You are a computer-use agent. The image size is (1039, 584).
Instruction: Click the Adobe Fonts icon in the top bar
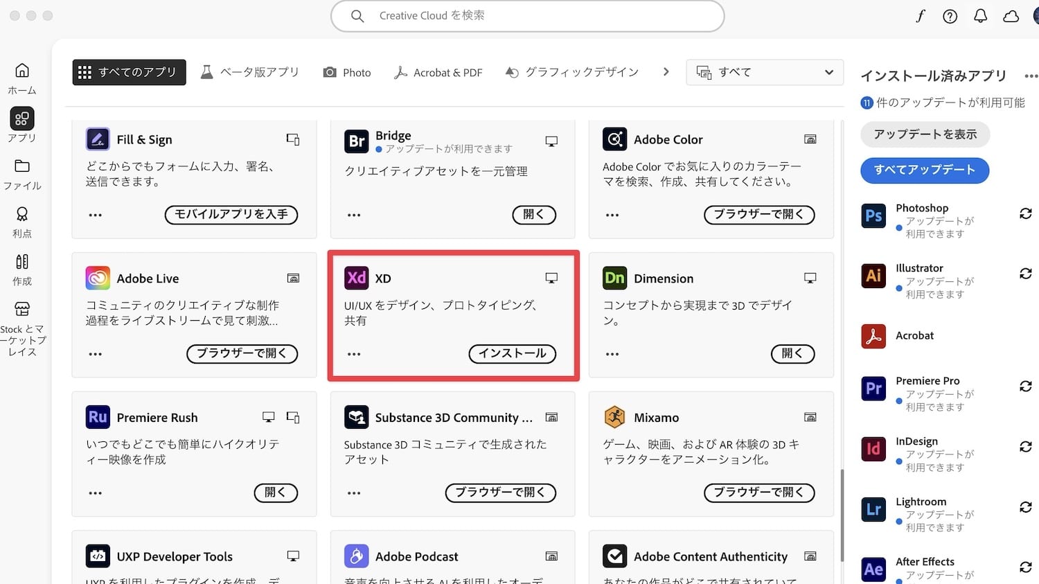coord(919,15)
